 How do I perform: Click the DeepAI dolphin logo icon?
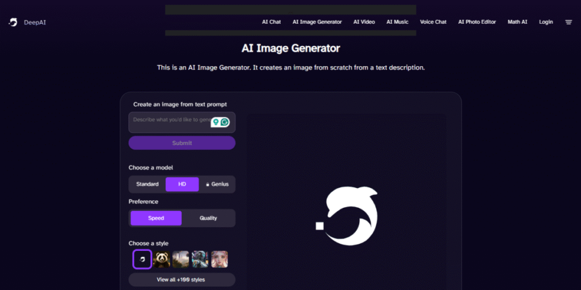pyautogui.click(x=14, y=22)
